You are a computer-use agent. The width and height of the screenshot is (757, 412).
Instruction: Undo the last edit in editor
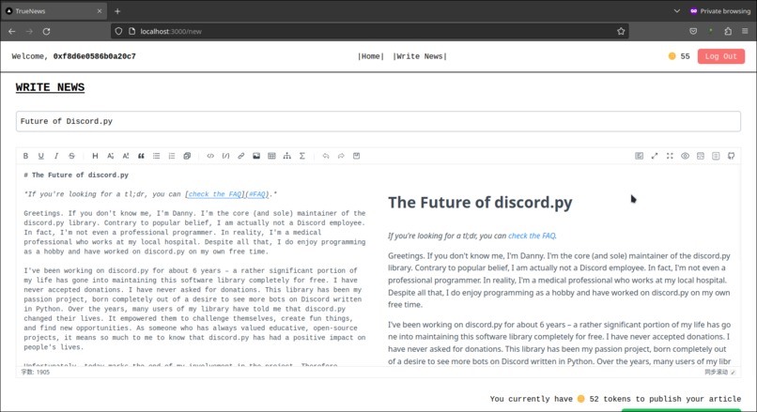(x=326, y=156)
